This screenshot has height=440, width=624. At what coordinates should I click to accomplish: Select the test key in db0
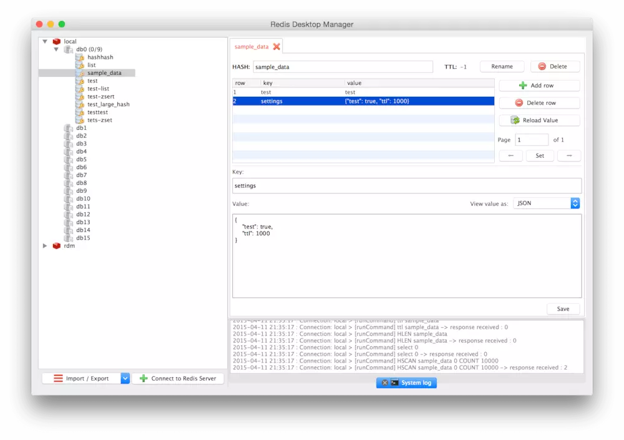coord(92,81)
